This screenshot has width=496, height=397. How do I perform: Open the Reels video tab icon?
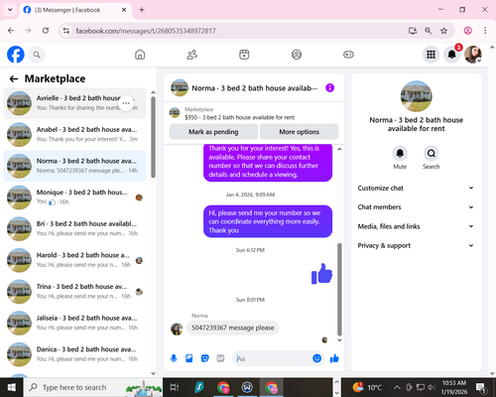click(244, 55)
